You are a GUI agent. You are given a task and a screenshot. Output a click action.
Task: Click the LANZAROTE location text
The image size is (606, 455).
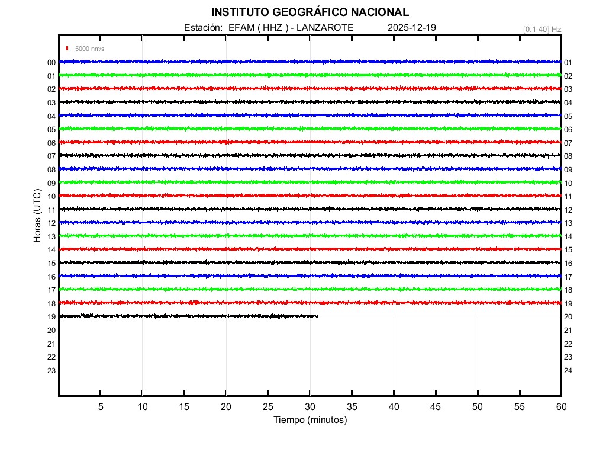point(324,28)
